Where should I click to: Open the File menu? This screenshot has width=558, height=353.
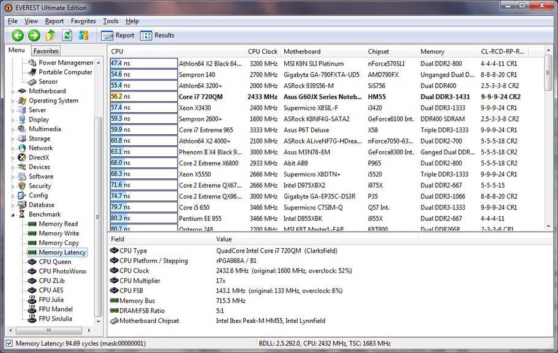tap(12, 21)
